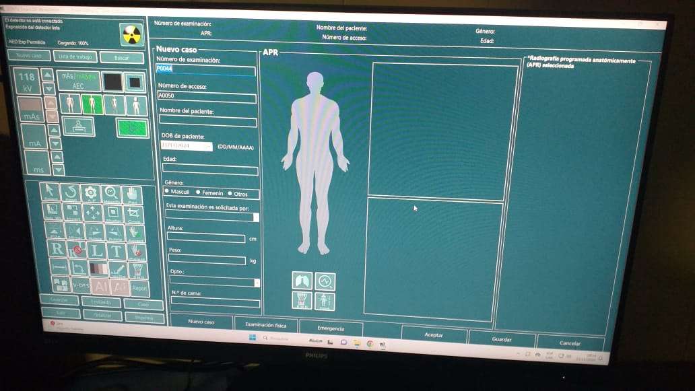Expand the Dpto. dropdown list
695x391 pixels.
click(x=257, y=283)
